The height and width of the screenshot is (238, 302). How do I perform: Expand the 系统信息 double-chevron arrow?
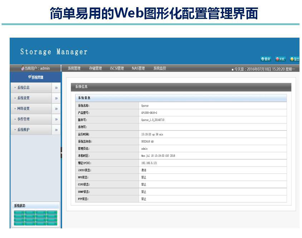click(x=56, y=88)
